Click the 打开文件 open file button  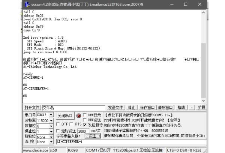[x=32, y=108]
